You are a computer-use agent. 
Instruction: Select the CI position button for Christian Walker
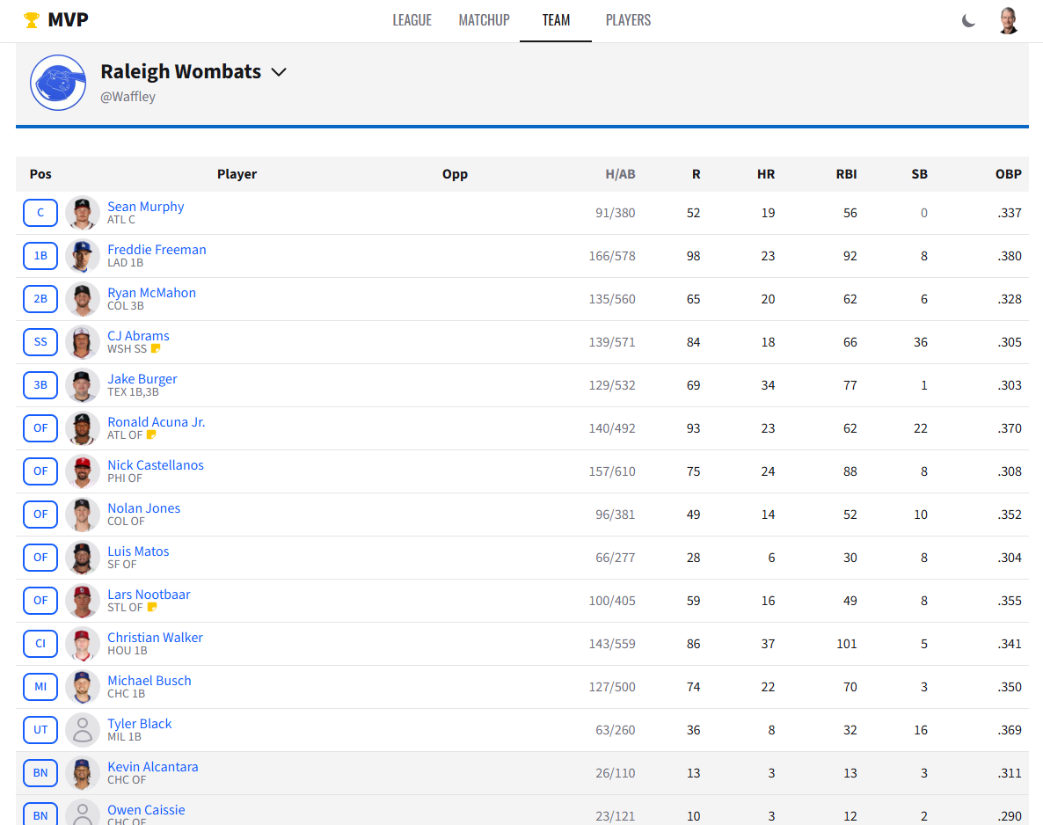pos(40,644)
